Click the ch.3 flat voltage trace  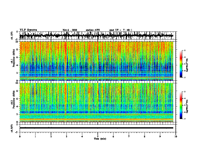pyautogui.click(x=96, y=128)
